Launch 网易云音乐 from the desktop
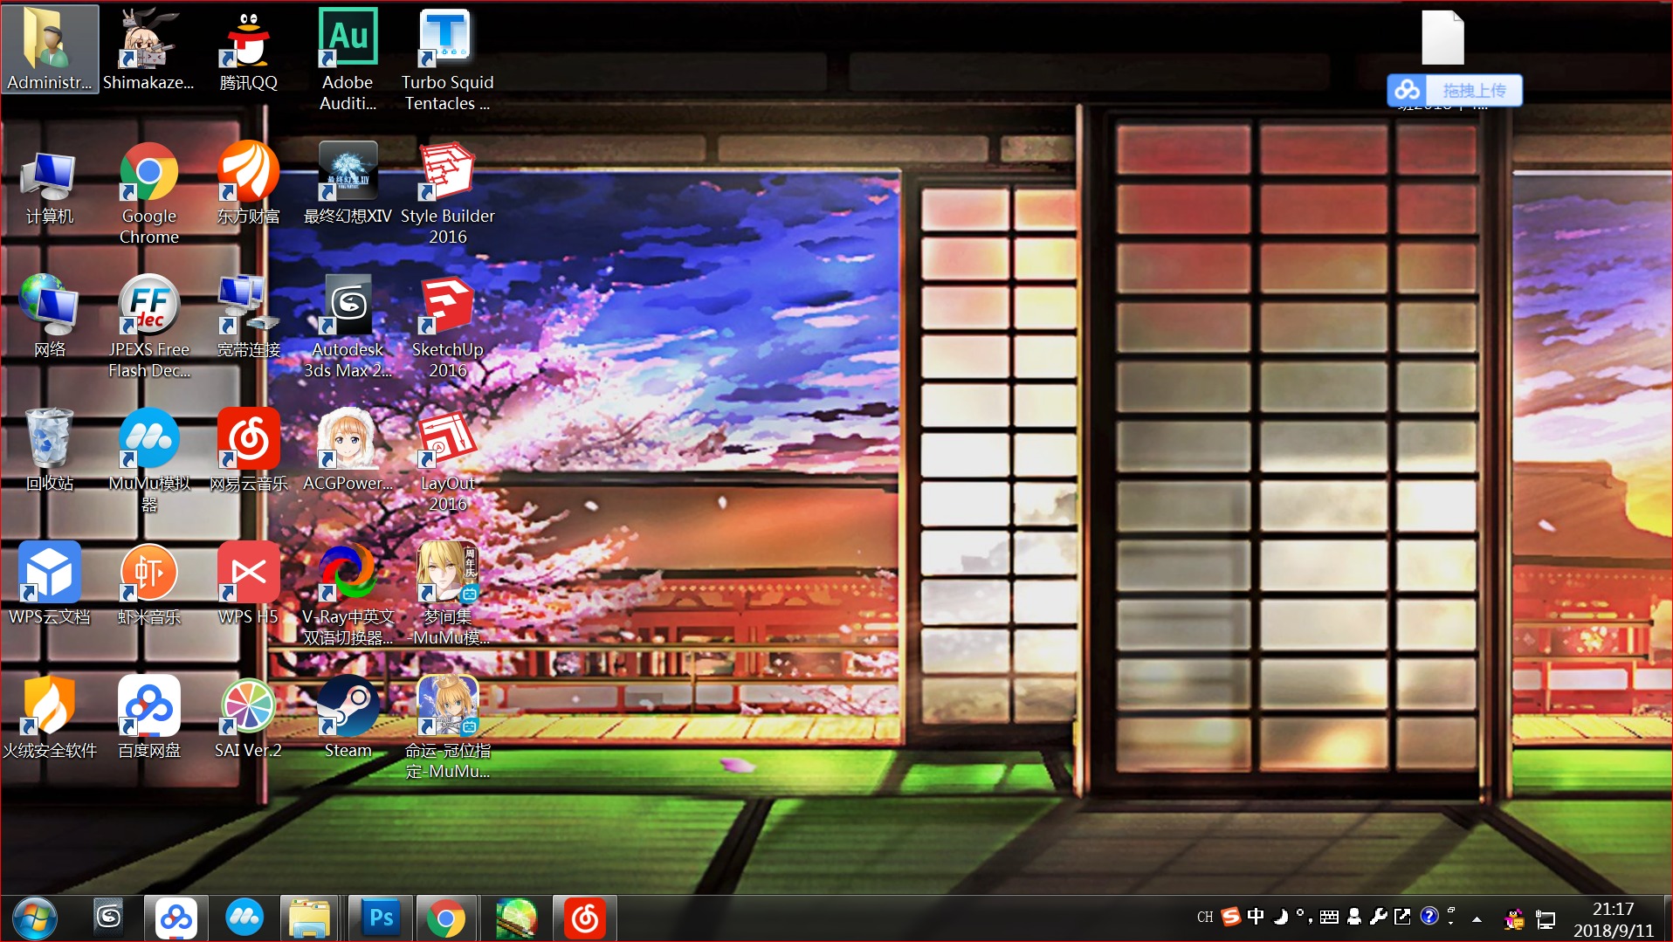Viewport: 1673px width, 942px height. point(249,450)
